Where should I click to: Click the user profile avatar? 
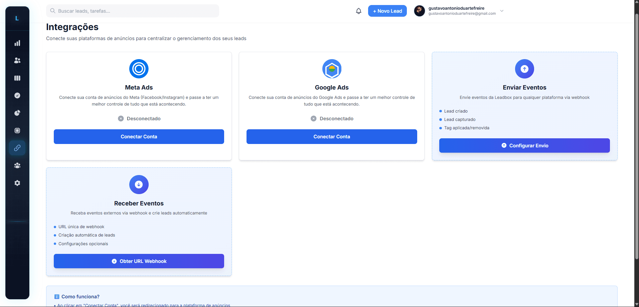pos(420,11)
